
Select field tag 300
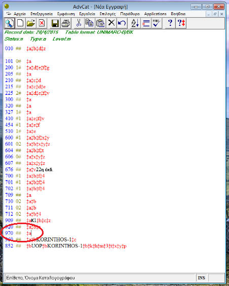point(9,99)
